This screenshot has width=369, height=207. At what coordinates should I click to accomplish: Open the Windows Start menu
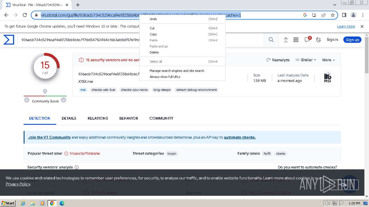pos(8,203)
